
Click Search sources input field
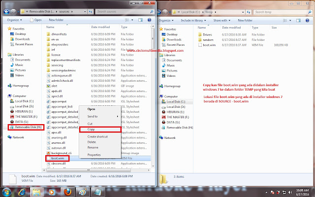[125, 12]
